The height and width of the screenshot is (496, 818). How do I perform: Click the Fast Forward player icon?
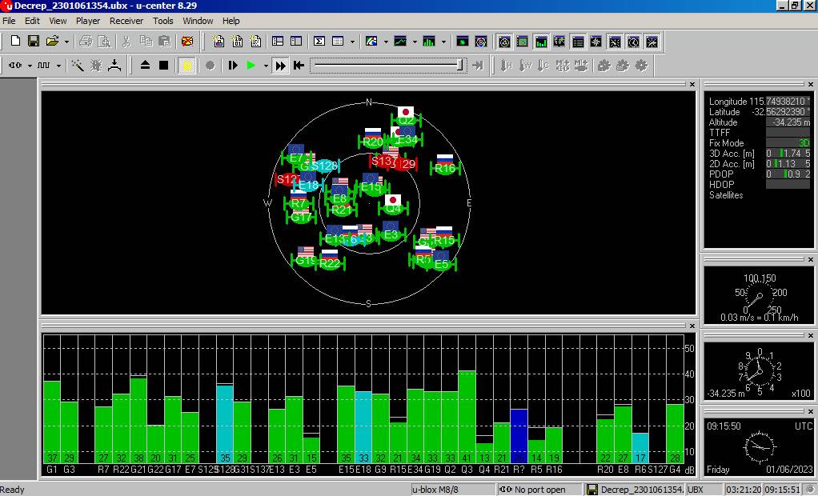click(x=280, y=66)
